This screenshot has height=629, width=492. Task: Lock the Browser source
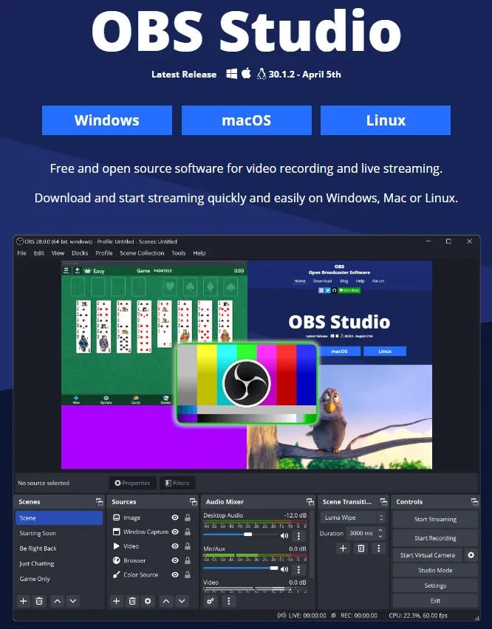click(188, 560)
